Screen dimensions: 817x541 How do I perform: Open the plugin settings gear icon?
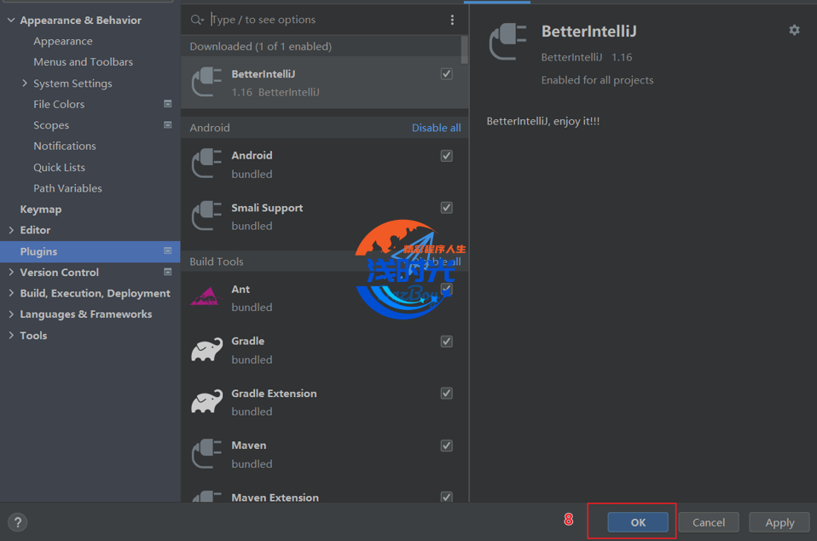[794, 30]
